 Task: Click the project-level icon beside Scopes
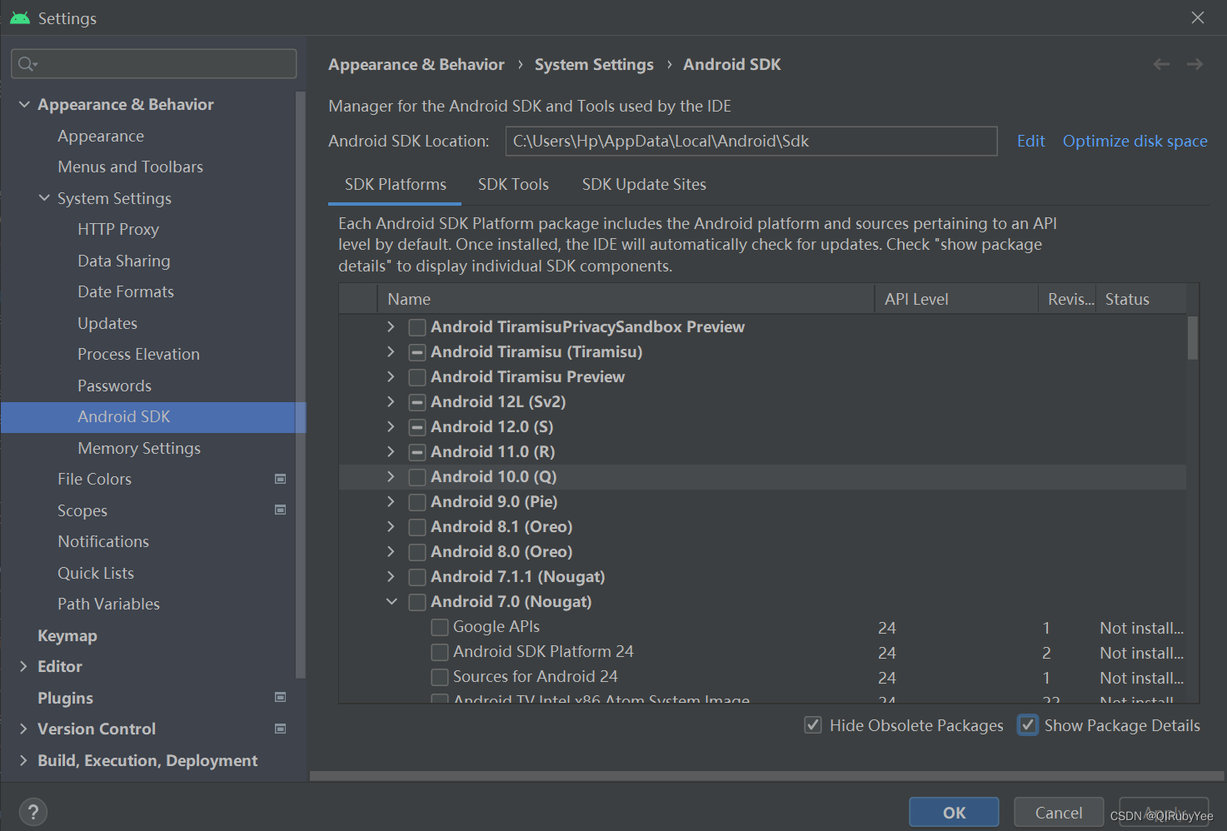[x=281, y=510]
